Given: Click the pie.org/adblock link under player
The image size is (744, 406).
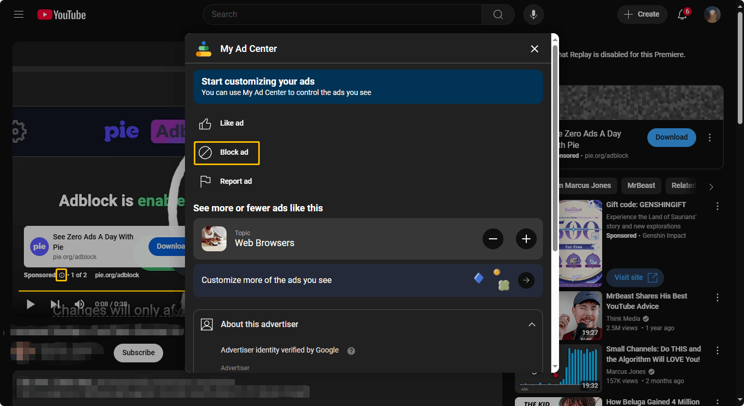Looking at the screenshot, I should (117, 275).
